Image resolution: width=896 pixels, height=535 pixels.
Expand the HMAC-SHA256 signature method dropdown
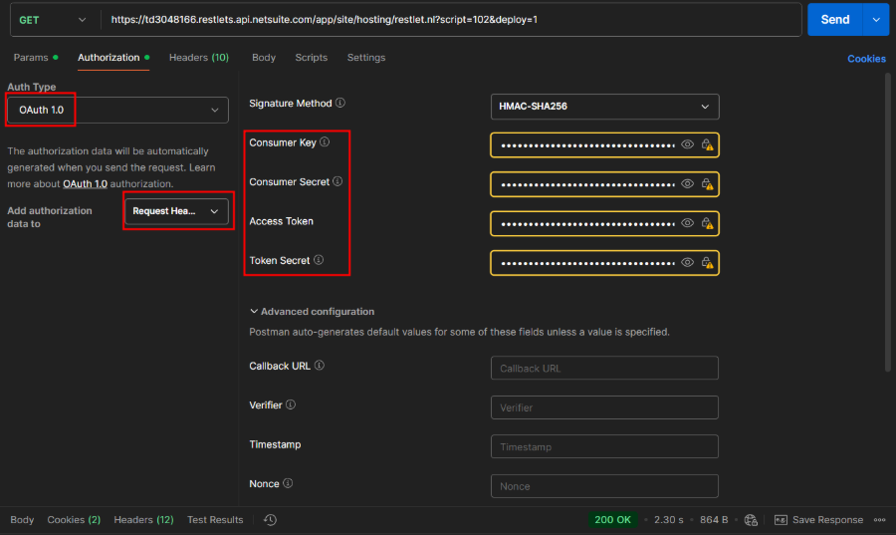(x=604, y=107)
